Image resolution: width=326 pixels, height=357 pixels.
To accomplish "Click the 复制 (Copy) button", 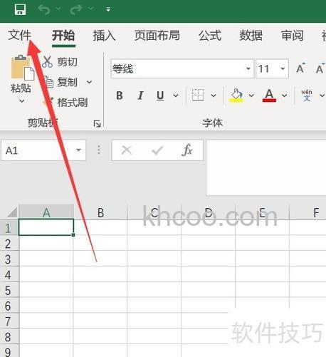I will [x=61, y=82].
